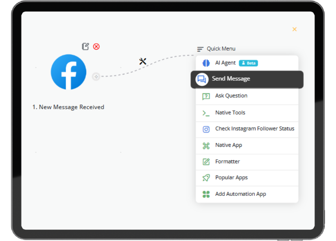Click the Instagram logo icon
This screenshot has width=336, height=241.
coord(206,129)
